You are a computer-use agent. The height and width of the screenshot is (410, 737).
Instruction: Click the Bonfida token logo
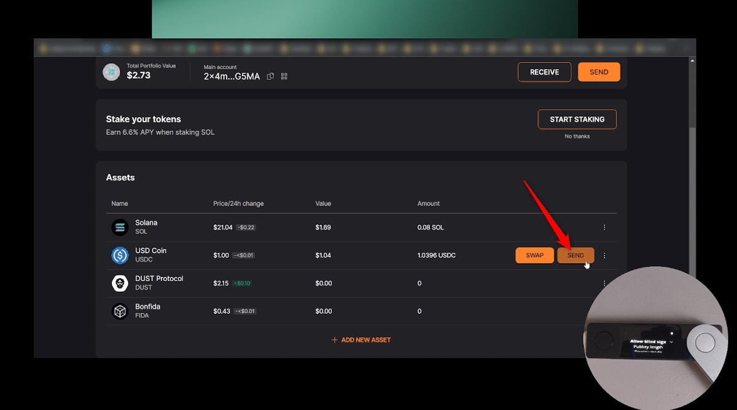click(x=120, y=311)
